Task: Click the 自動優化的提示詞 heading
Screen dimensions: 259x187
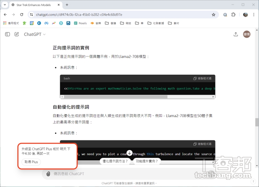Action: [71, 107]
